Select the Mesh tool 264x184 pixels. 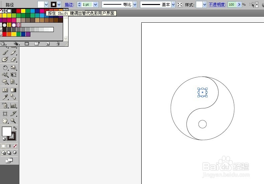5,90
